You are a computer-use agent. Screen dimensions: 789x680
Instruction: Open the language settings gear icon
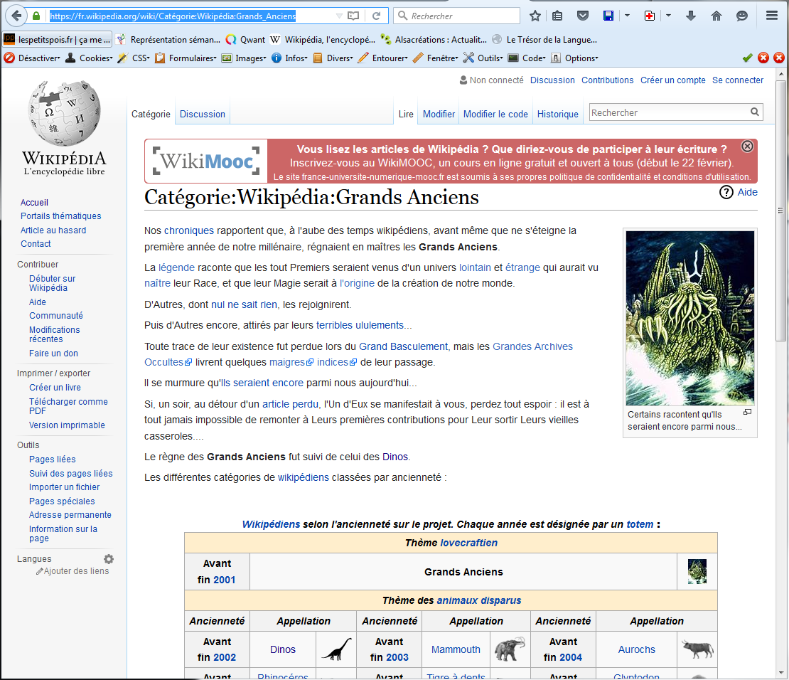pos(109,559)
